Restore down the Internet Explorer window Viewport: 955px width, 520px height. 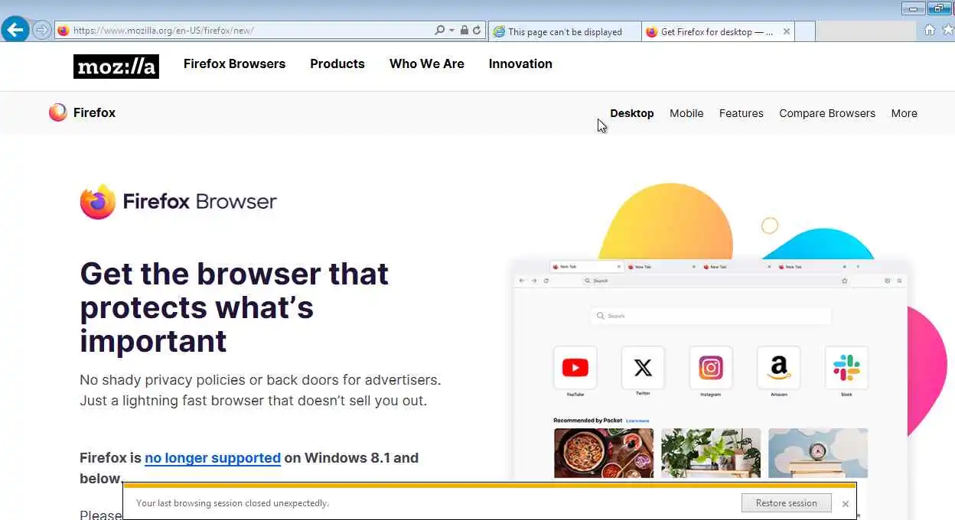[939, 8]
